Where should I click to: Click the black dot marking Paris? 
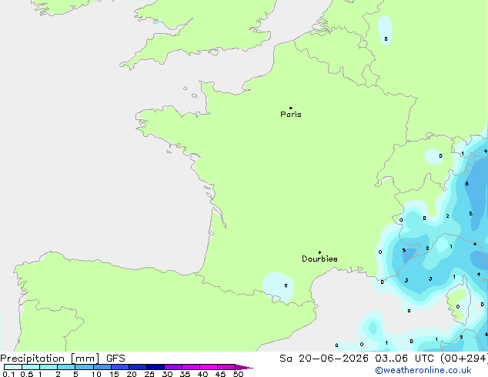coord(291,108)
